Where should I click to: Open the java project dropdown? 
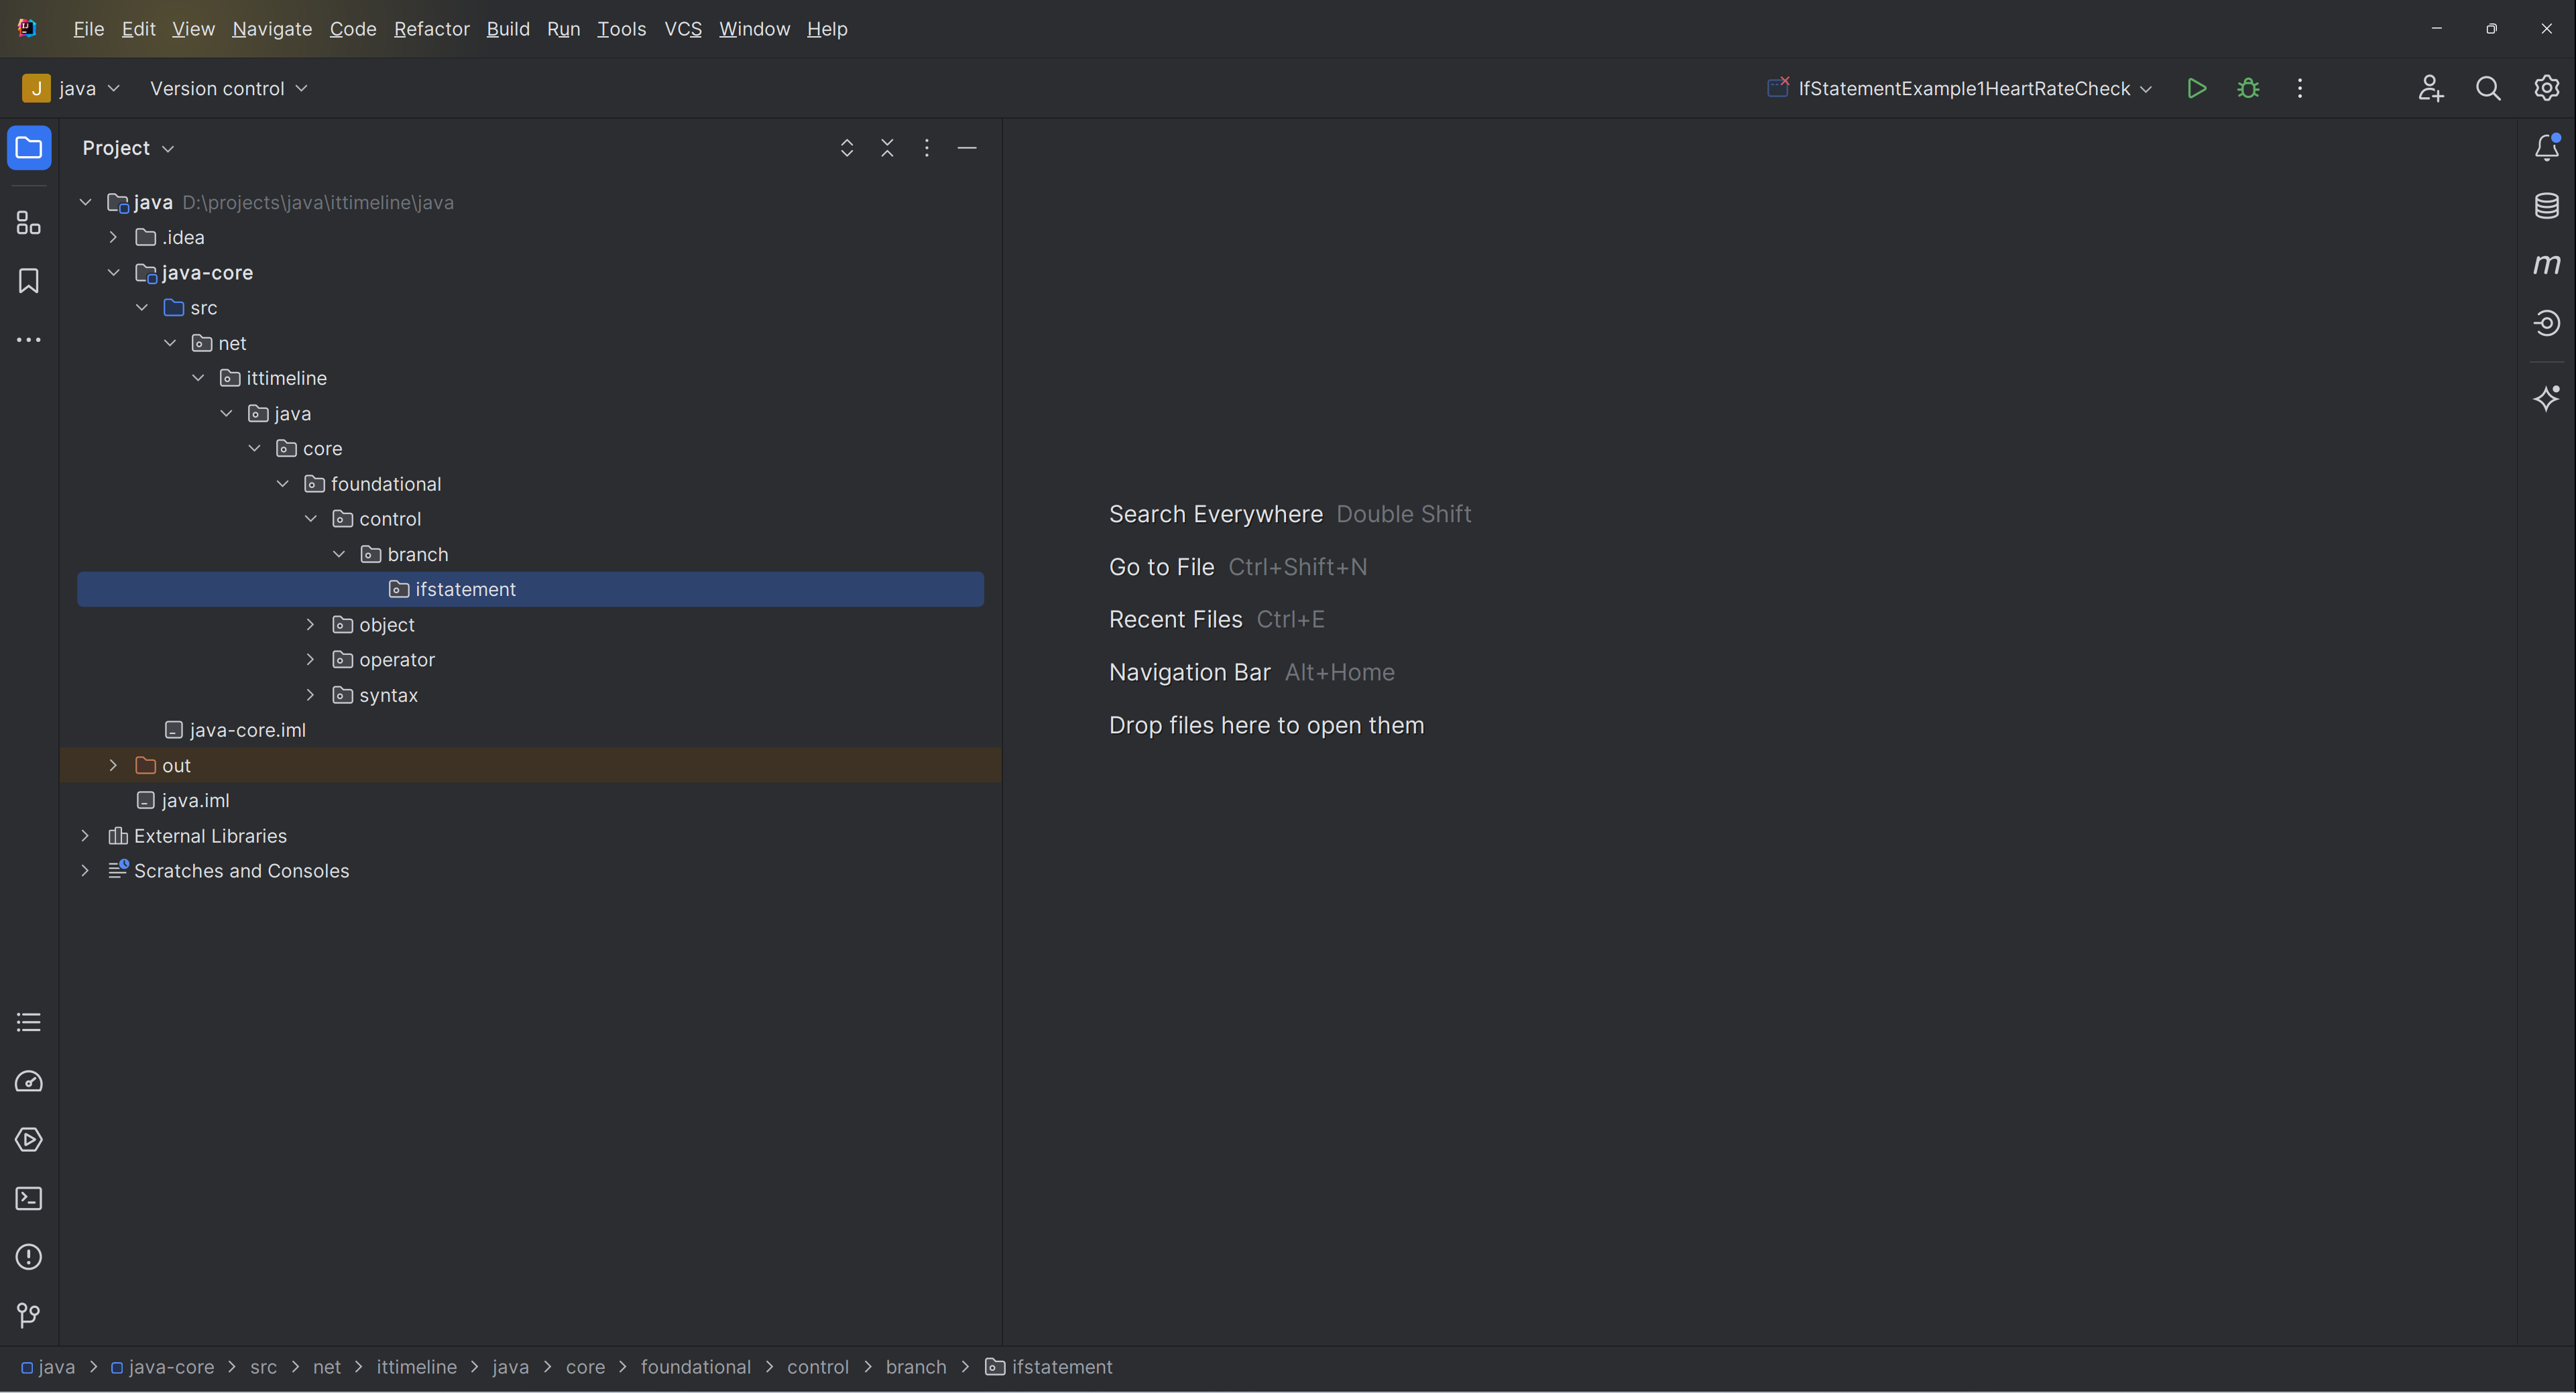pos(72,89)
